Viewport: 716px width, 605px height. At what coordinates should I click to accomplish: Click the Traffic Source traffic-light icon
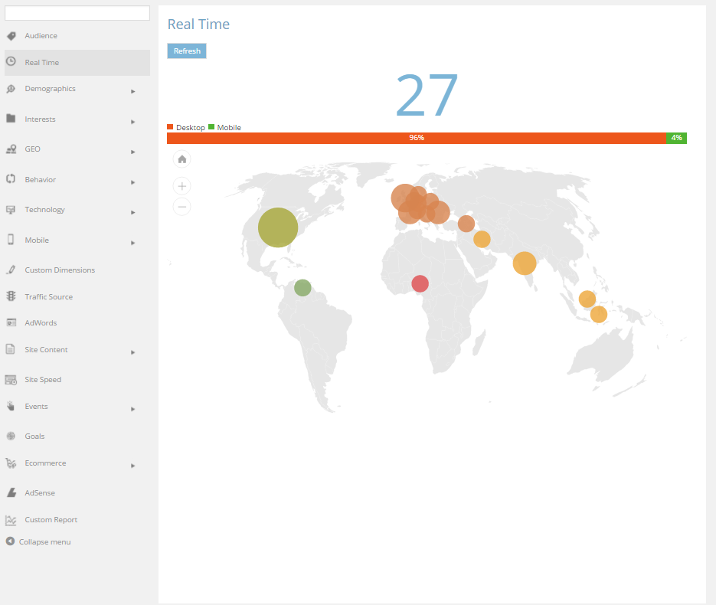11,296
